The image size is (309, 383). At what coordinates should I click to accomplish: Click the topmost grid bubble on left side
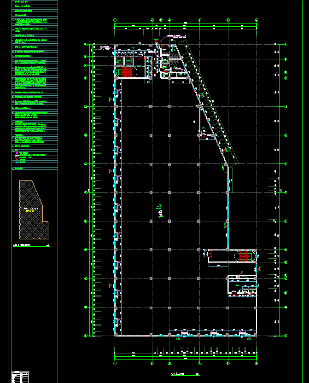pos(86,44)
